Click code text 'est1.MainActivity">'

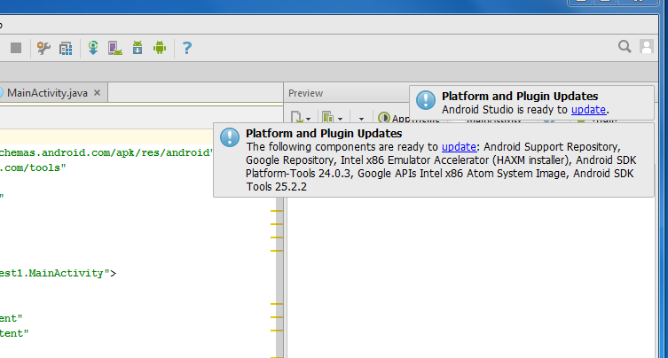point(58,273)
